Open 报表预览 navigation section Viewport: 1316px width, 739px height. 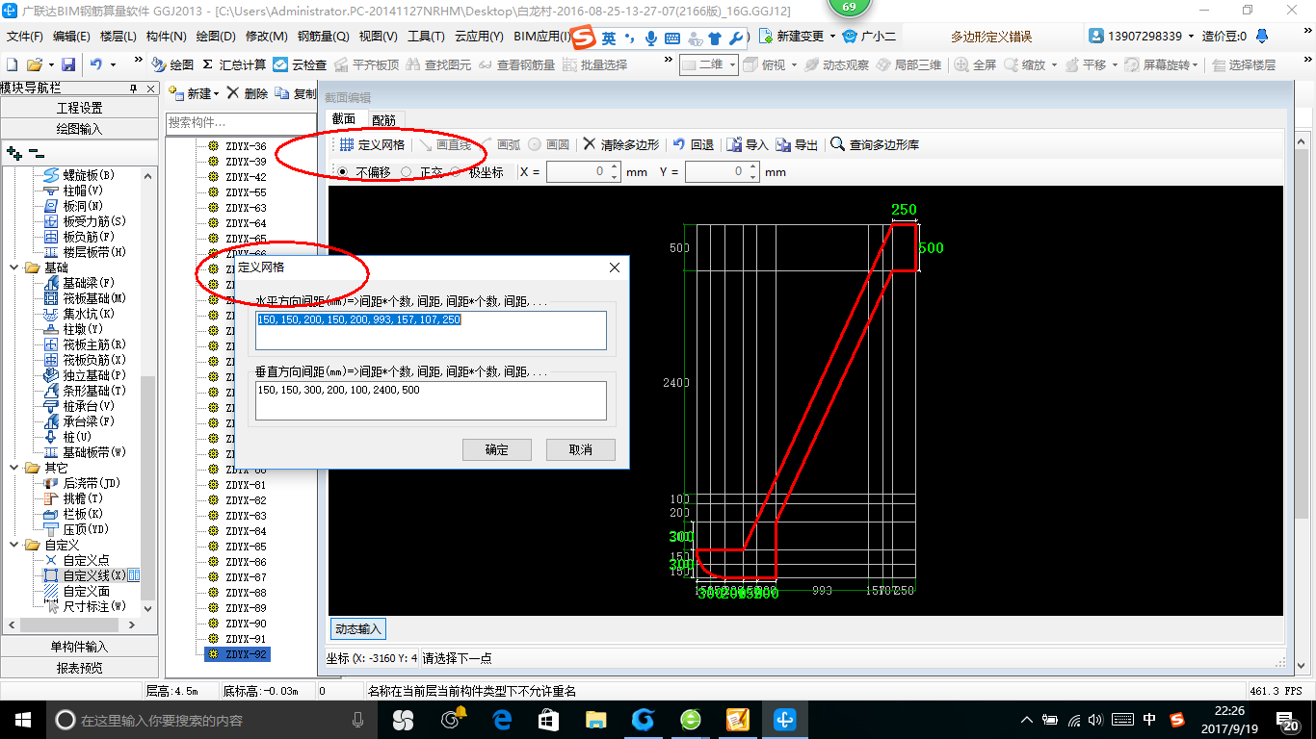[x=79, y=668]
